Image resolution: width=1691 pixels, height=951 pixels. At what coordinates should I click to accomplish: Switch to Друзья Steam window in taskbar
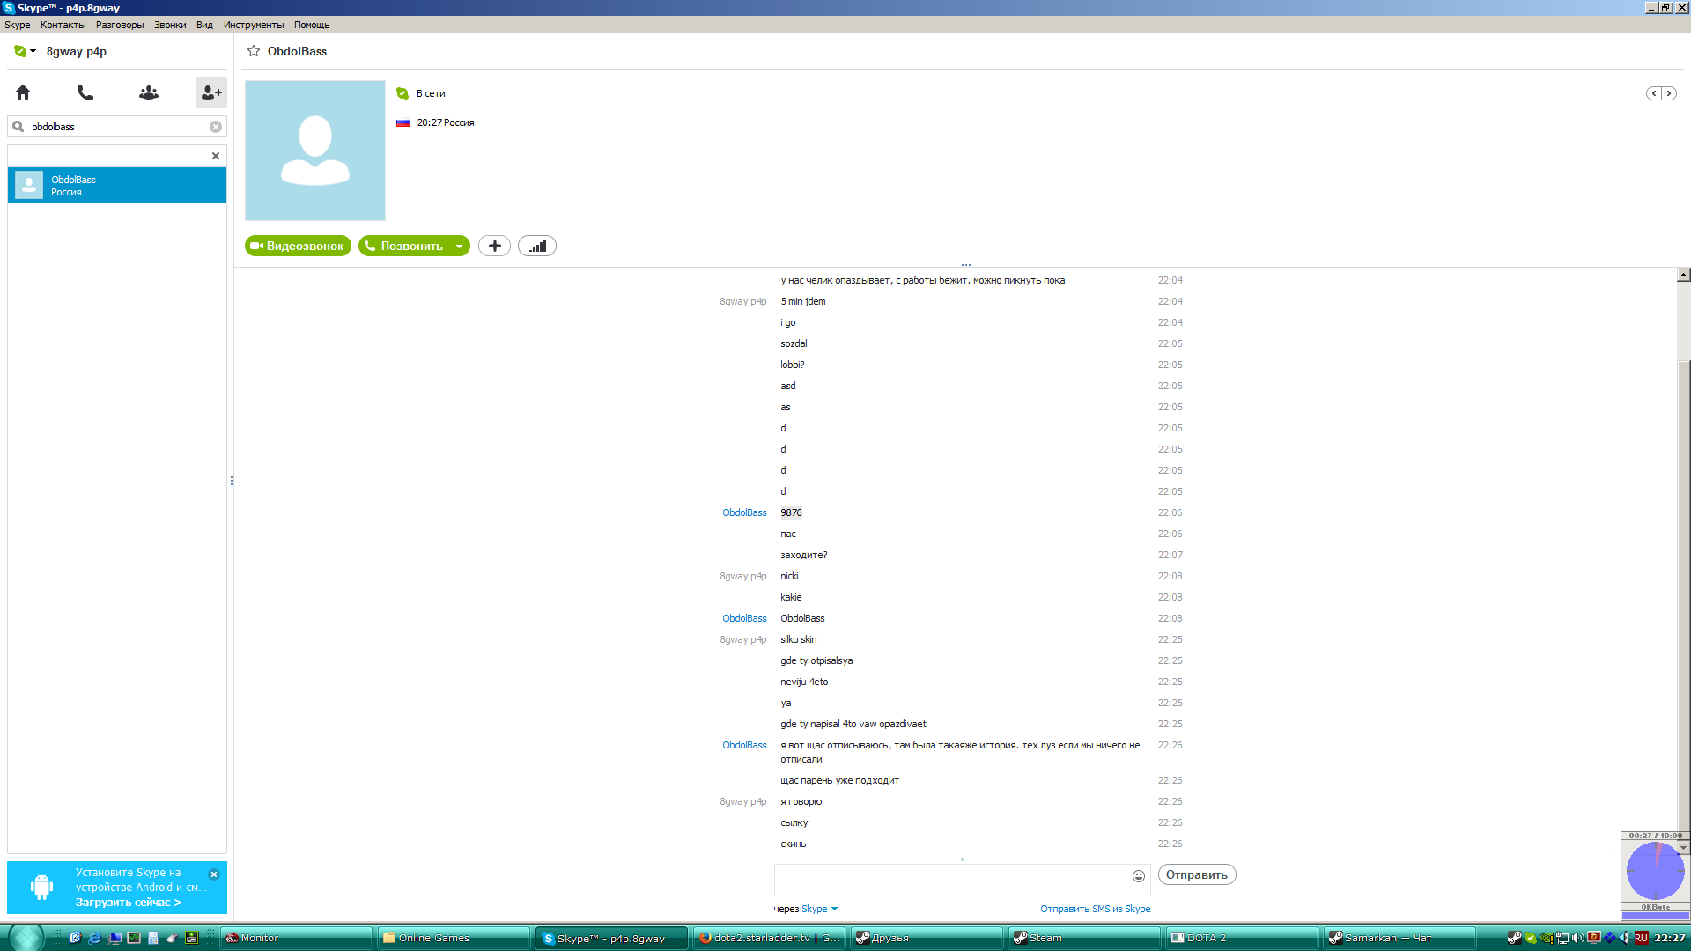927,938
